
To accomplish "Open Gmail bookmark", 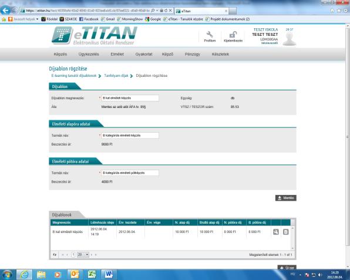I will tap(107, 19).
